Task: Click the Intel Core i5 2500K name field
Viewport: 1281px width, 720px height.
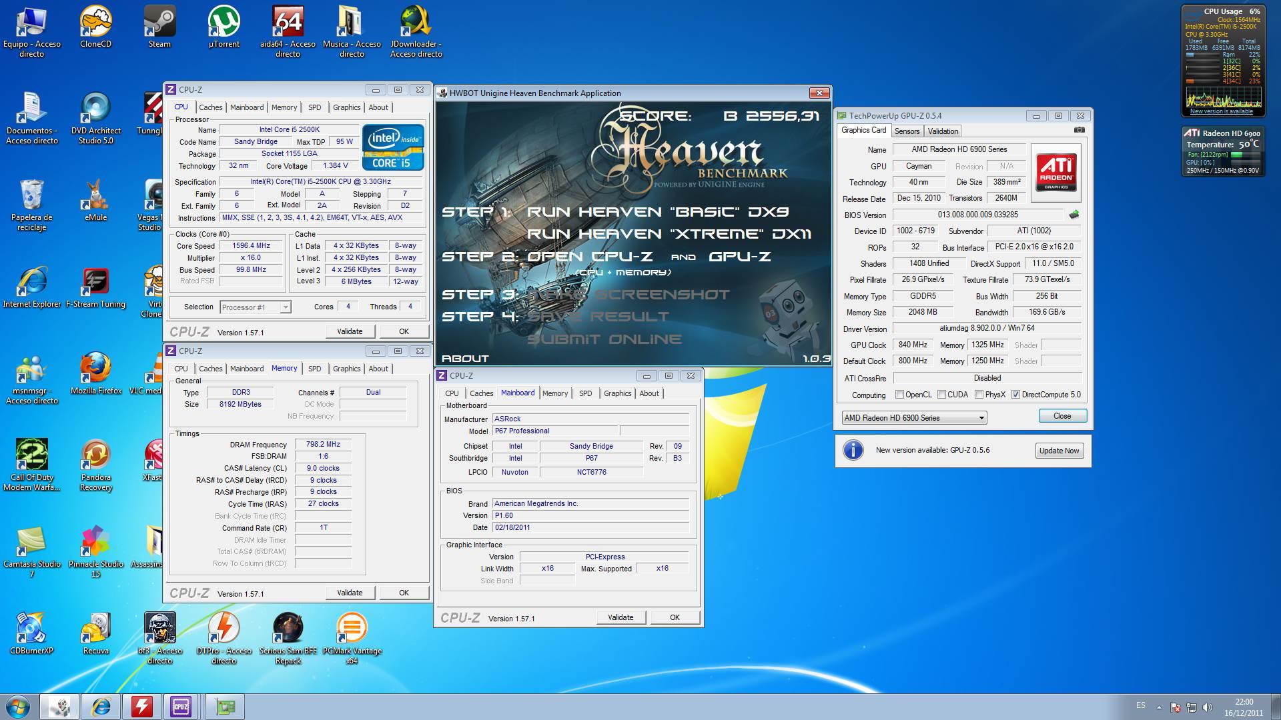Action: [290, 130]
